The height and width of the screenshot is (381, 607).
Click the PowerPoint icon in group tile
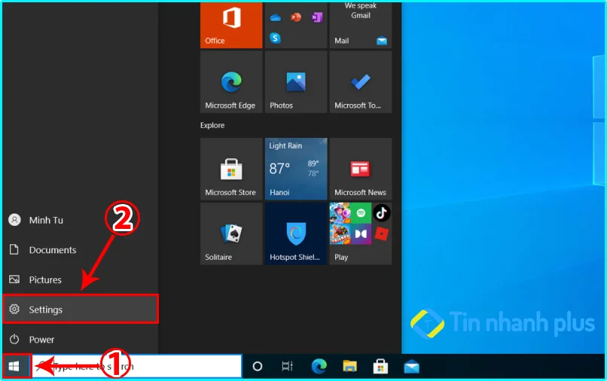296,17
